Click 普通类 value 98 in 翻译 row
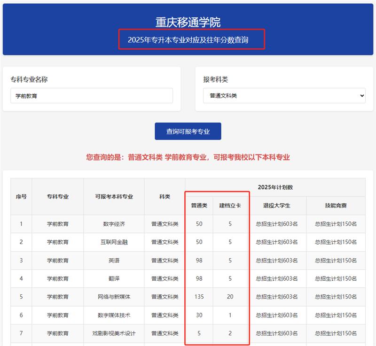This screenshot has width=376, height=346. (x=199, y=278)
